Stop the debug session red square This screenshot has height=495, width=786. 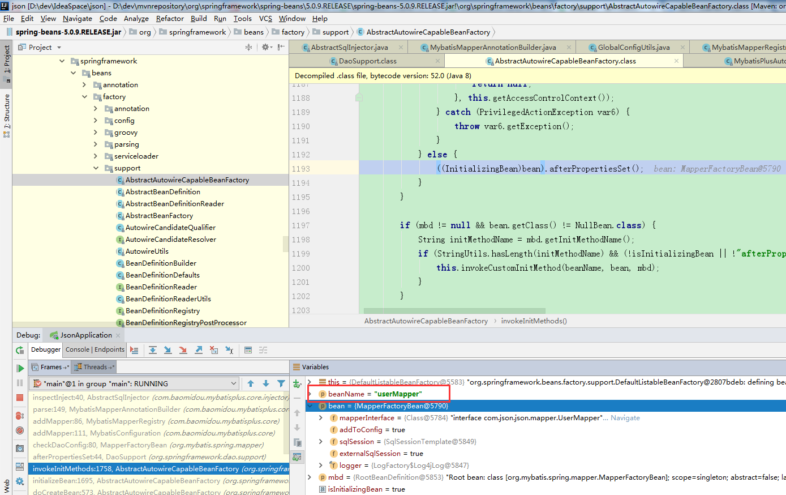20,398
